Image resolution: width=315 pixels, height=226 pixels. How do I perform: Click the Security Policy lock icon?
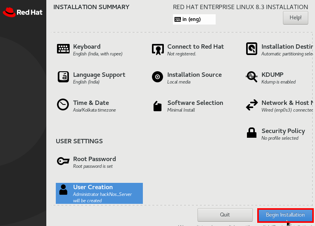tap(252, 133)
